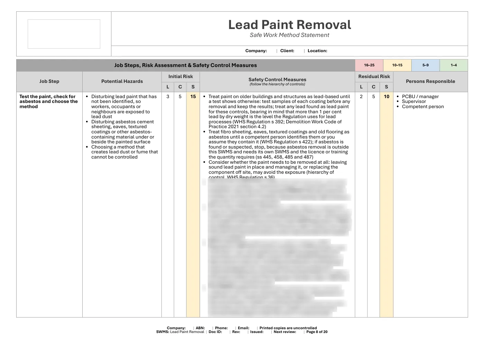
Task: Click the 'S' sub-header under Initial Risk
Action: [193, 87]
